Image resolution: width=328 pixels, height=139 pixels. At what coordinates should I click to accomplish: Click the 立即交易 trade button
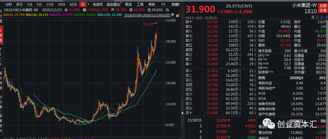(323, 8)
